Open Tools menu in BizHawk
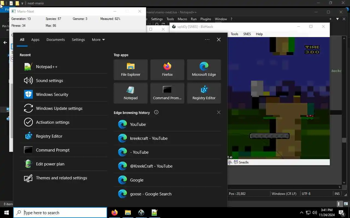Screen dimensions: 350x218 [234, 34]
